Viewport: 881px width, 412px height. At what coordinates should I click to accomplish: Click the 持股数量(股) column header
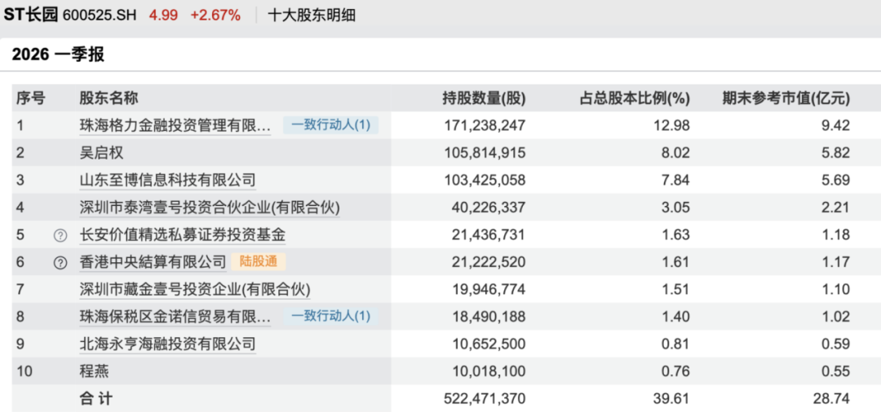[x=484, y=99]
